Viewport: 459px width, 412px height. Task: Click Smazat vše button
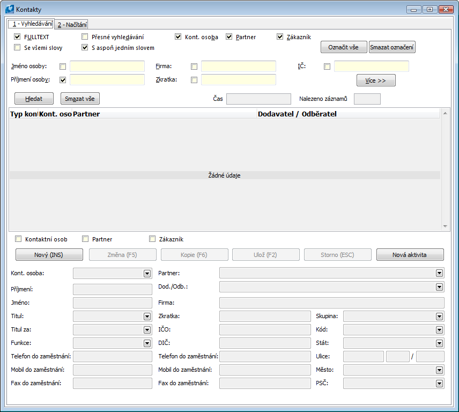click(x=80, y=99)
